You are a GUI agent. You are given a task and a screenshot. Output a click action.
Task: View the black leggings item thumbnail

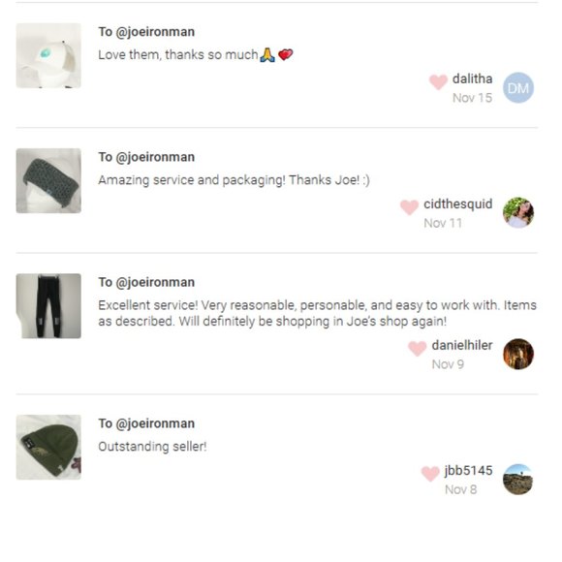tap(48, 306)
